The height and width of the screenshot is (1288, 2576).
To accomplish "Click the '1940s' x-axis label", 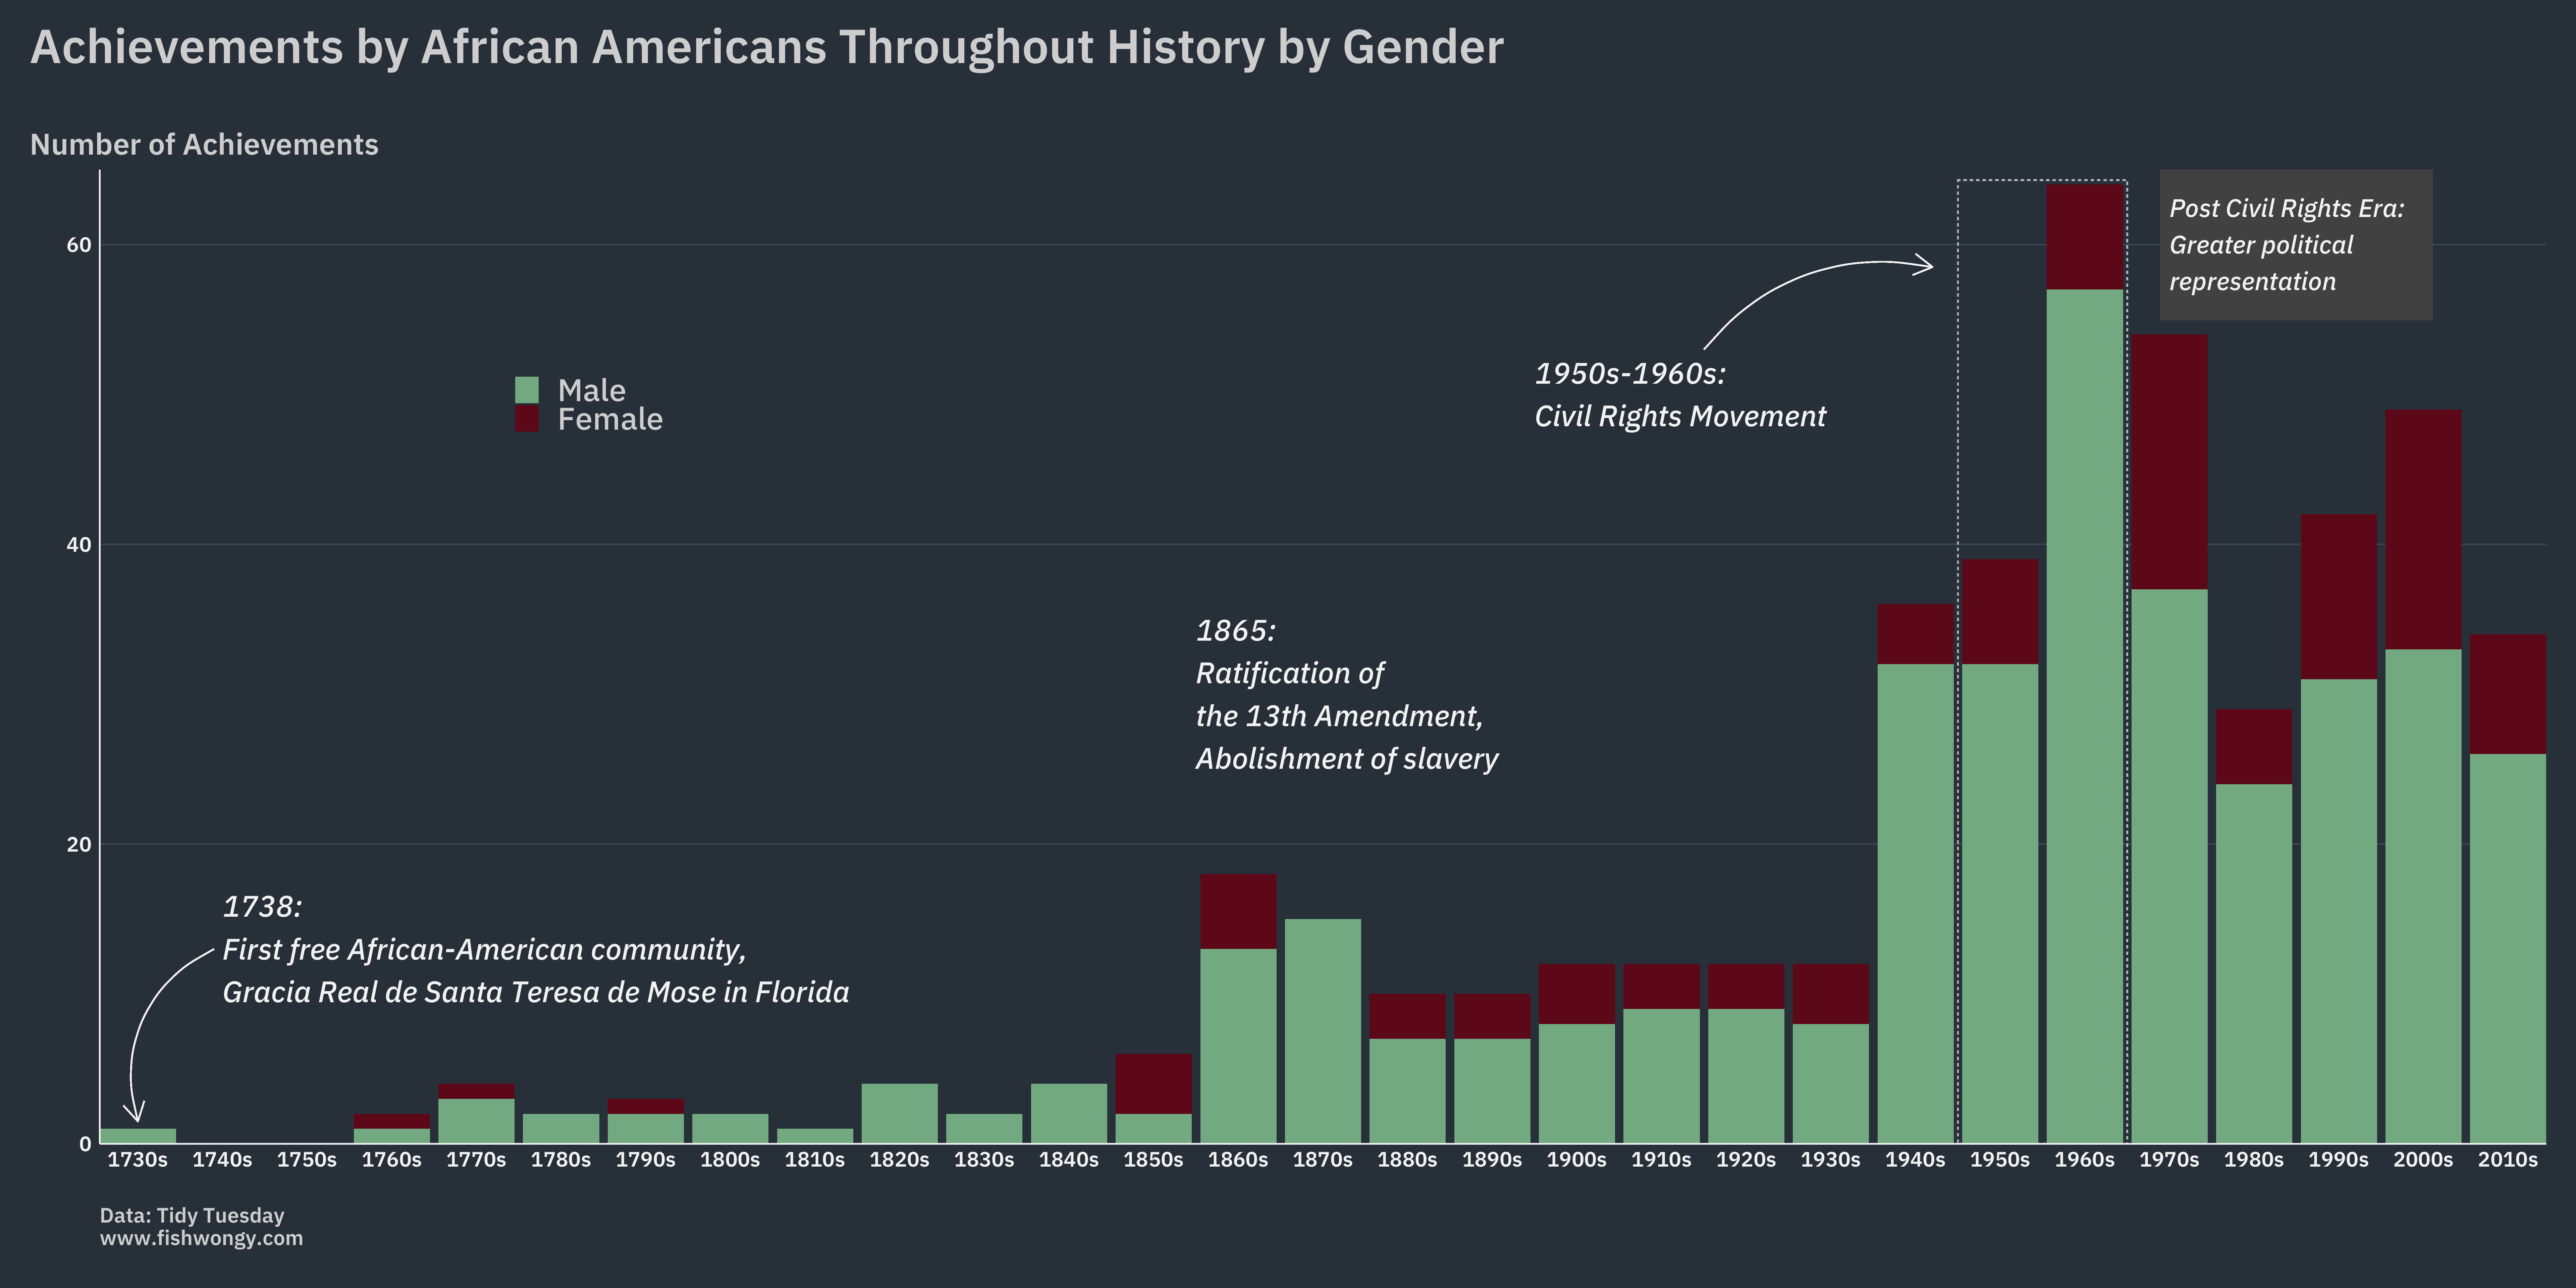I will pyautogui.click(x=1915, y=1160).
